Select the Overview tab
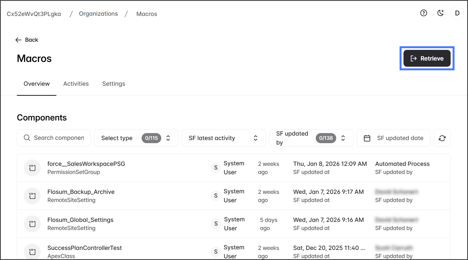468x260 pixels. (x=36, y=84)
